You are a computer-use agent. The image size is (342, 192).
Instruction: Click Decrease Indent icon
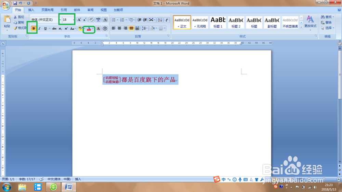(139, 20)
